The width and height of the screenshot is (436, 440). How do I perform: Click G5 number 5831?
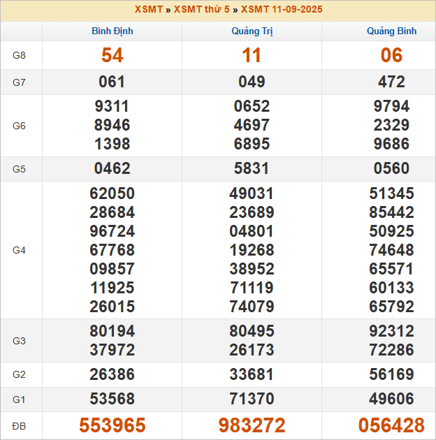click(252, 168)
